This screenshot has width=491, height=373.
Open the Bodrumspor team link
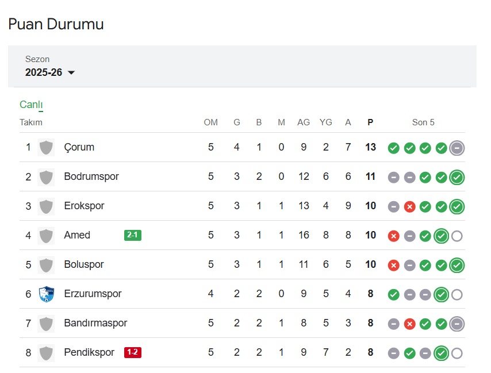(91, 176)
